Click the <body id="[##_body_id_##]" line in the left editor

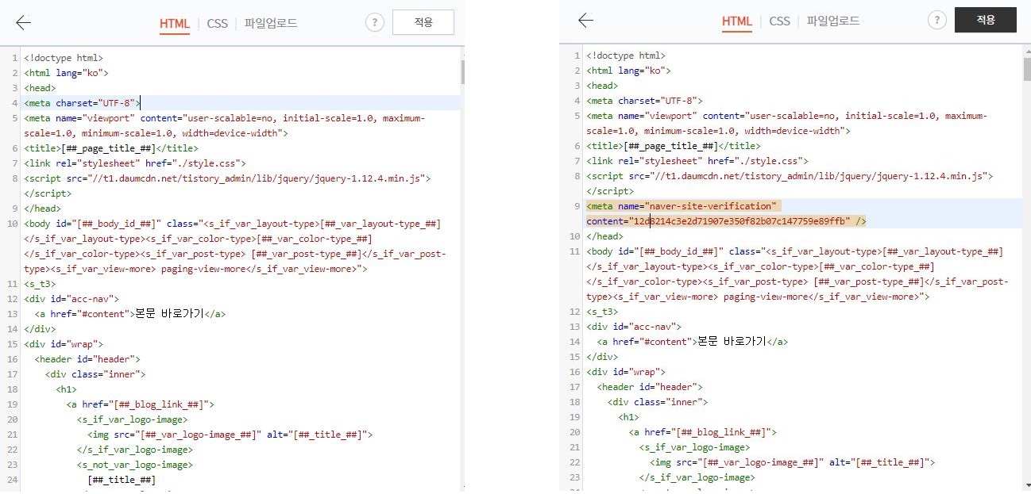click(x=232, y=224)
